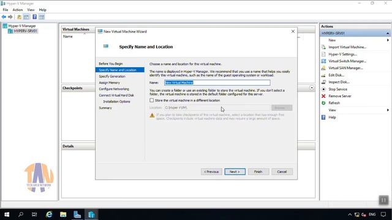Screen dimensions: 392x220
Task: Go to Connect Virtual Hard Disk step
Action: (116, 95)
